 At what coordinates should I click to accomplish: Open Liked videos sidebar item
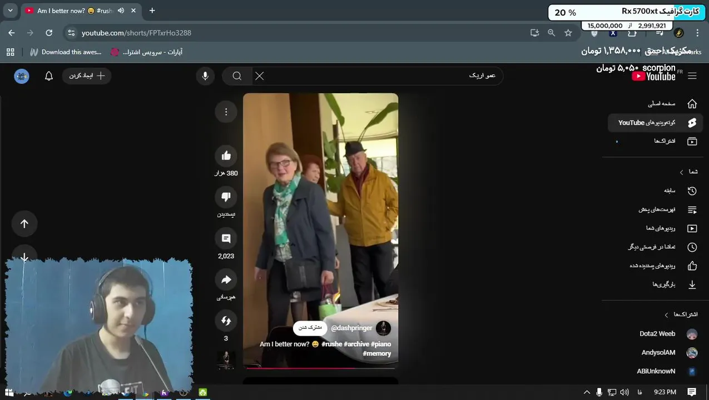655,266
